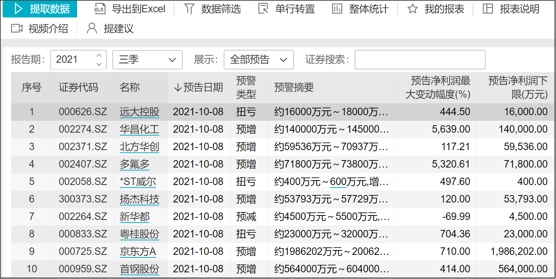The height and width of the screenshot is (279, 556).
Task: Open the 远大控股 stock link
Action: pyautogui.click(x=140, y=112)
